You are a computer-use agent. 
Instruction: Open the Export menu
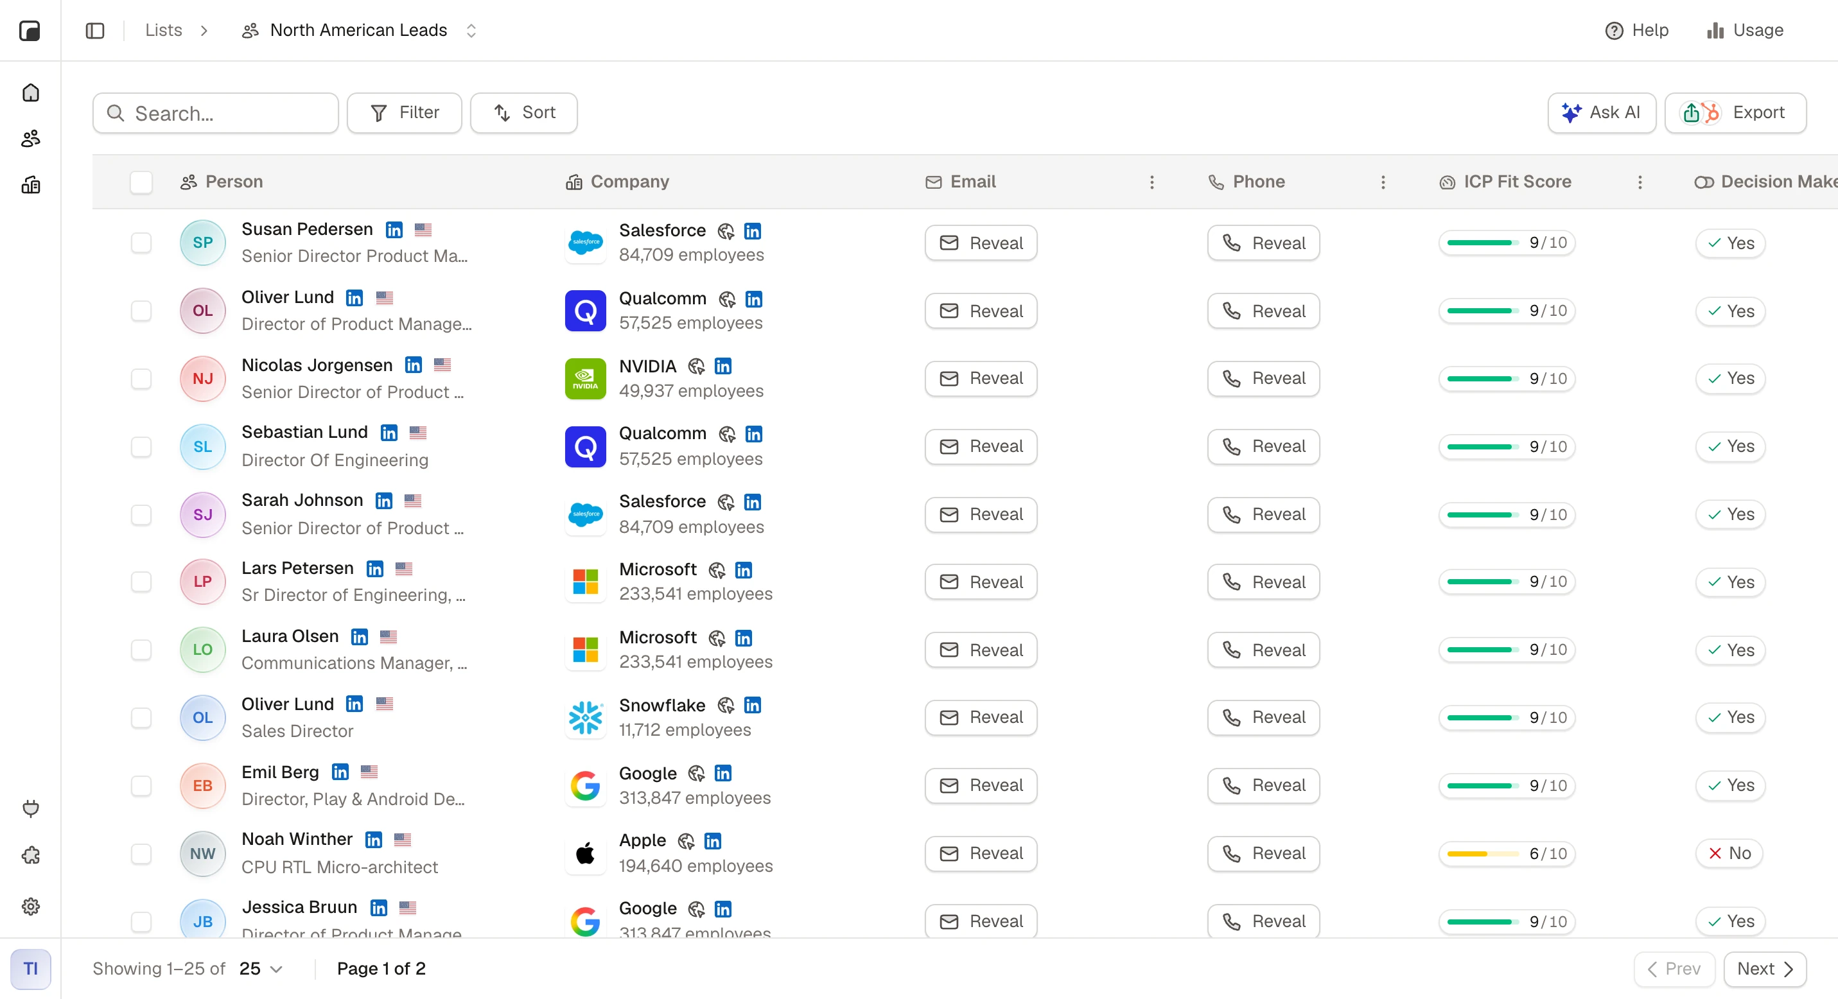tap(1735, 112)
